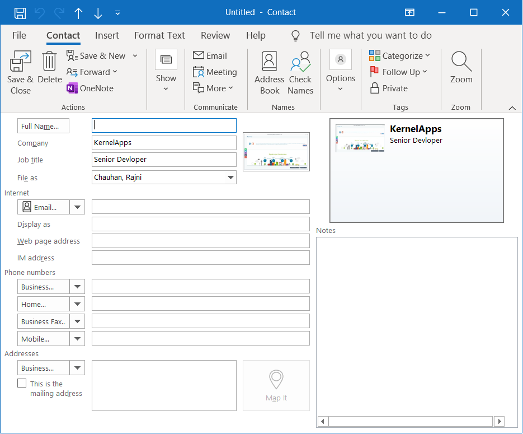Click the Save & New button
523x434 pixels.
(96, 56)
